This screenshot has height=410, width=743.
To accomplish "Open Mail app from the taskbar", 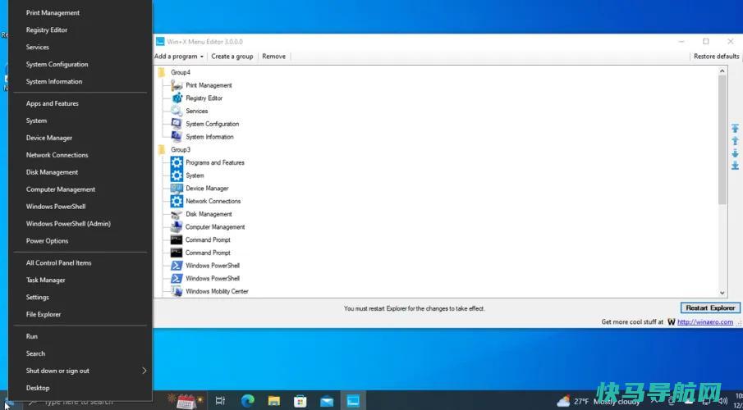I will tap(327, 401).
